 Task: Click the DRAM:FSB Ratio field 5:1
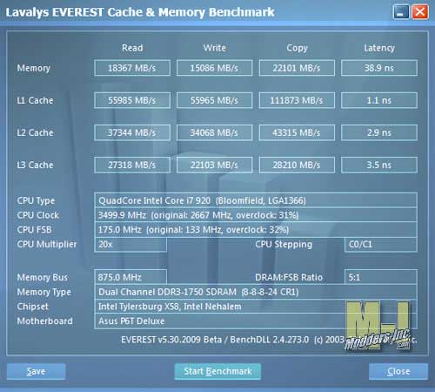pos(381,277)
